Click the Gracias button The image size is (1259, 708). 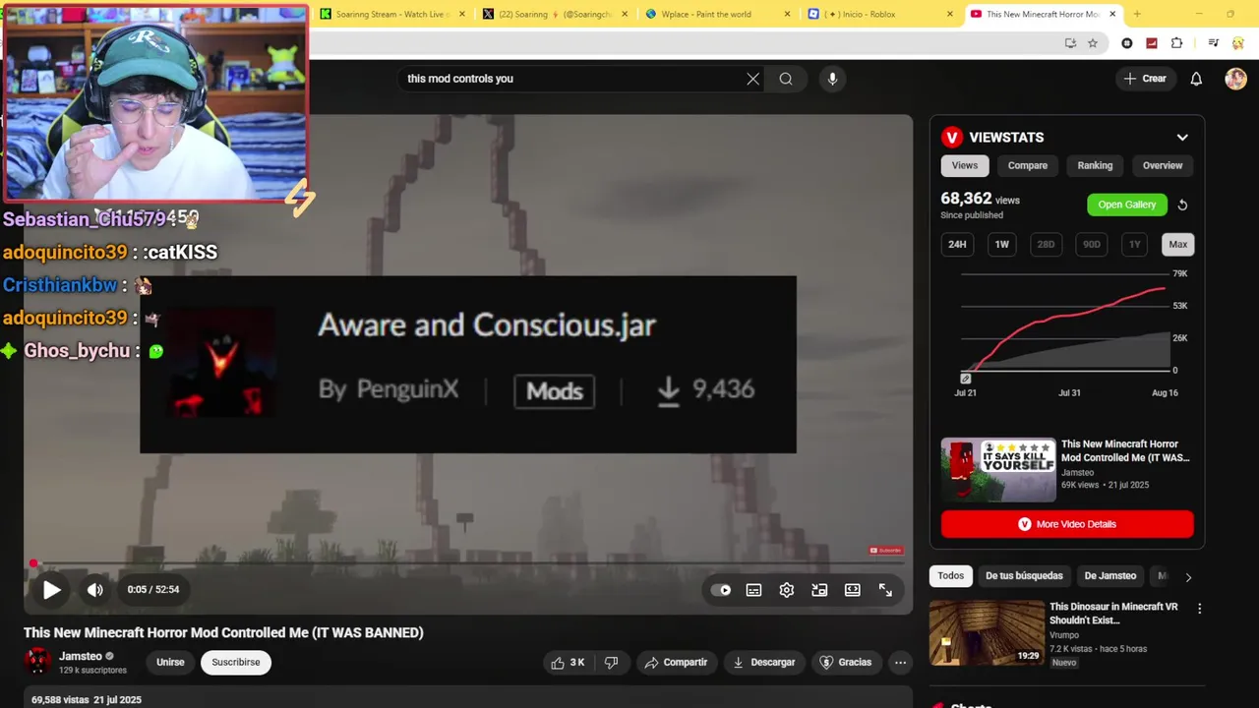[x=846, y=663]
